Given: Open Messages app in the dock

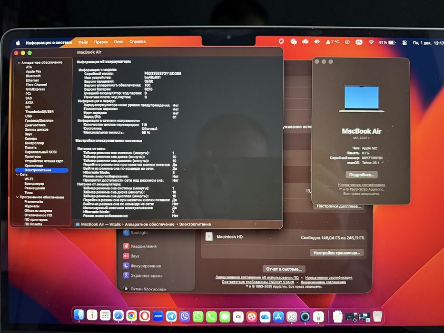Looking at the screenshot, I should [225, 317].
